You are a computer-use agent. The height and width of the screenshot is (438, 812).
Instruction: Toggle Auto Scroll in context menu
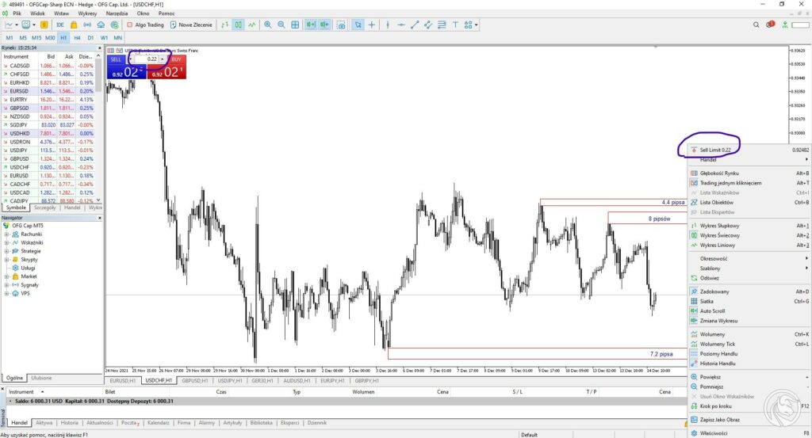click(x=713, y=311)
